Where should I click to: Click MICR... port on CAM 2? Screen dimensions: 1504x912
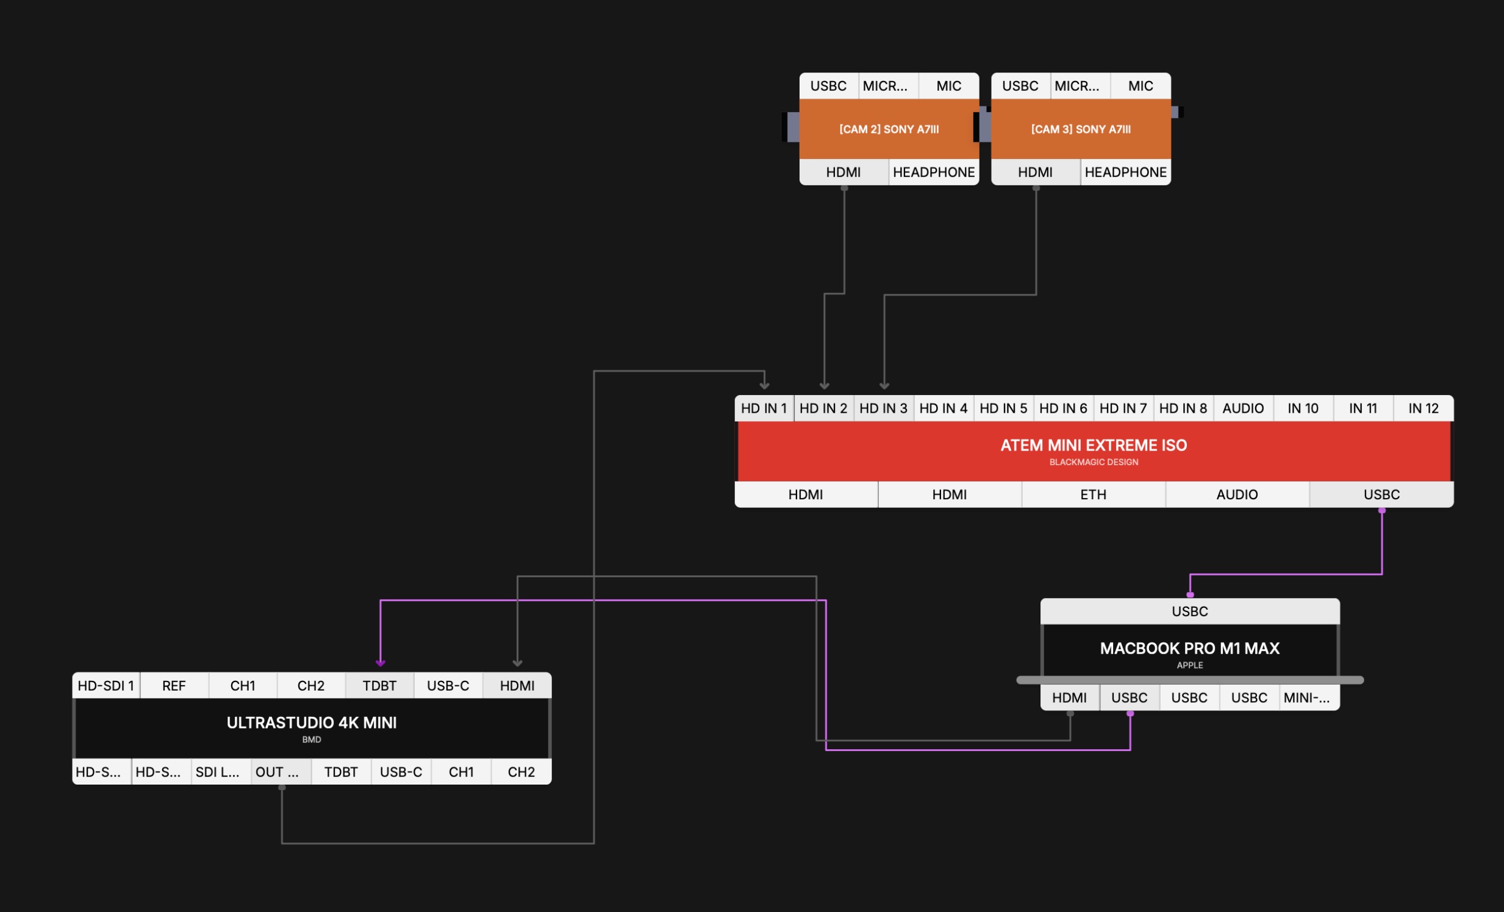pos(888,85)
